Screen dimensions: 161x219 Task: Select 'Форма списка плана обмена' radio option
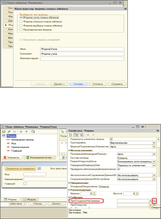pyautogui.click(x=21, y=21)
